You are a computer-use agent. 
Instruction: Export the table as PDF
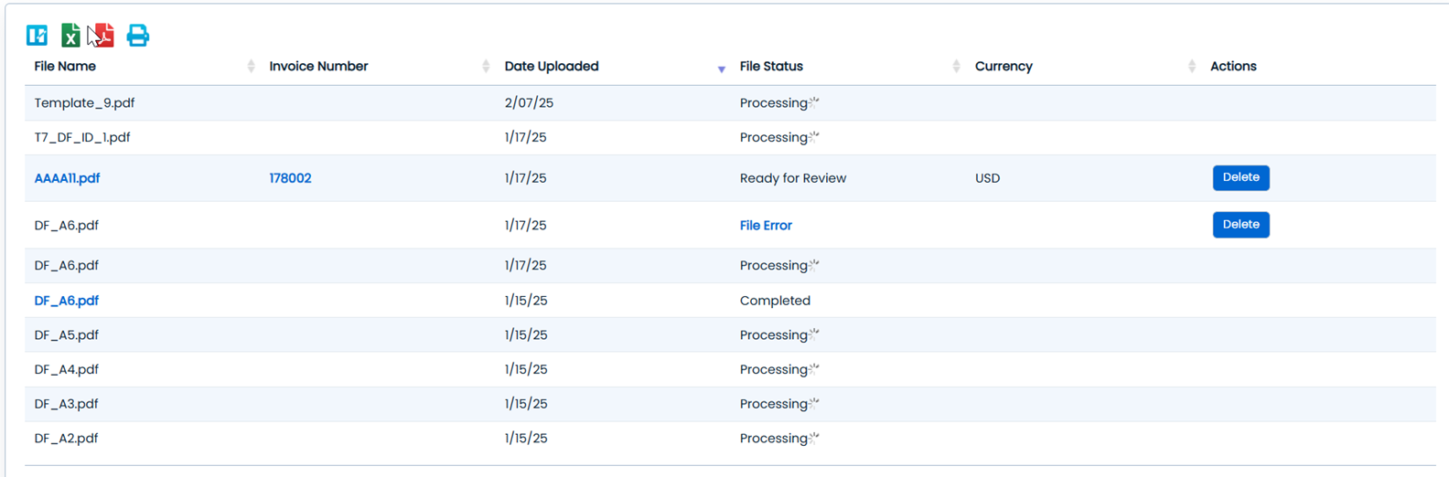point(102,36)
